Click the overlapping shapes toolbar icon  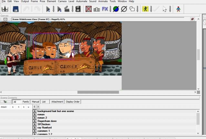[132, 9]
